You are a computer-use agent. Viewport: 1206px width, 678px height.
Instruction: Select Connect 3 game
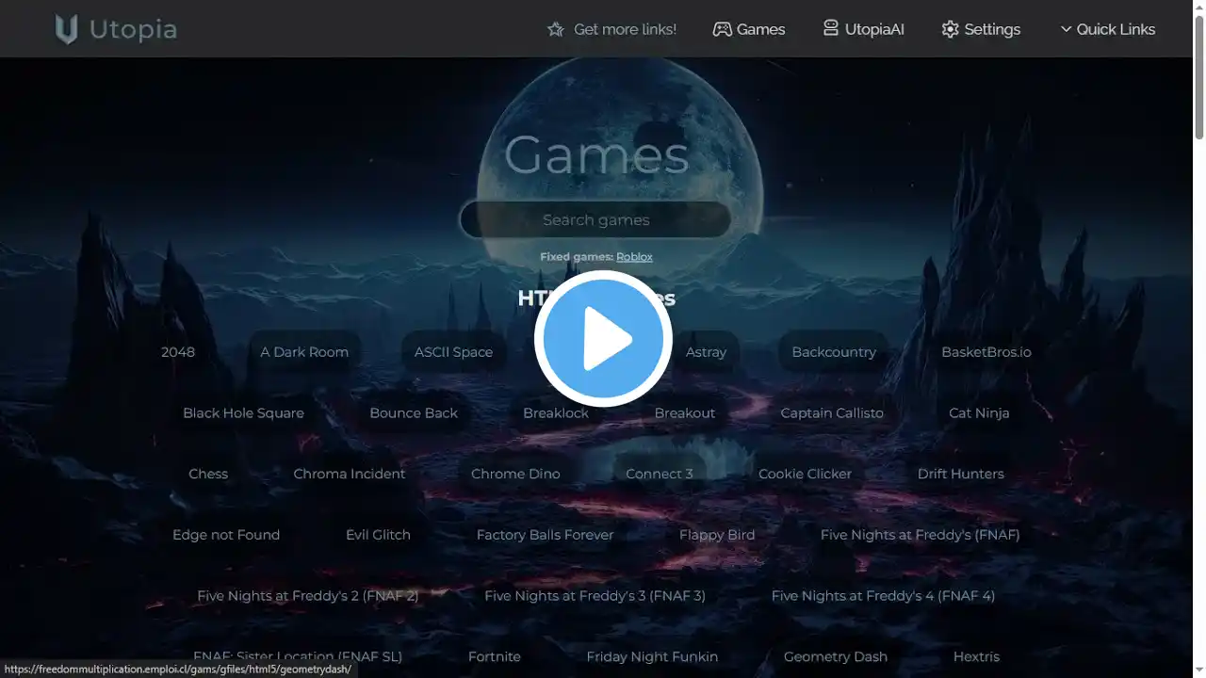pyautogui.click(x=660, y=474)
